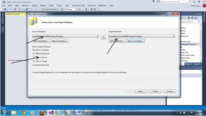Screen dimensions: 206x116
Task: Open the HELP menu
Action: (x=111, y=6)
